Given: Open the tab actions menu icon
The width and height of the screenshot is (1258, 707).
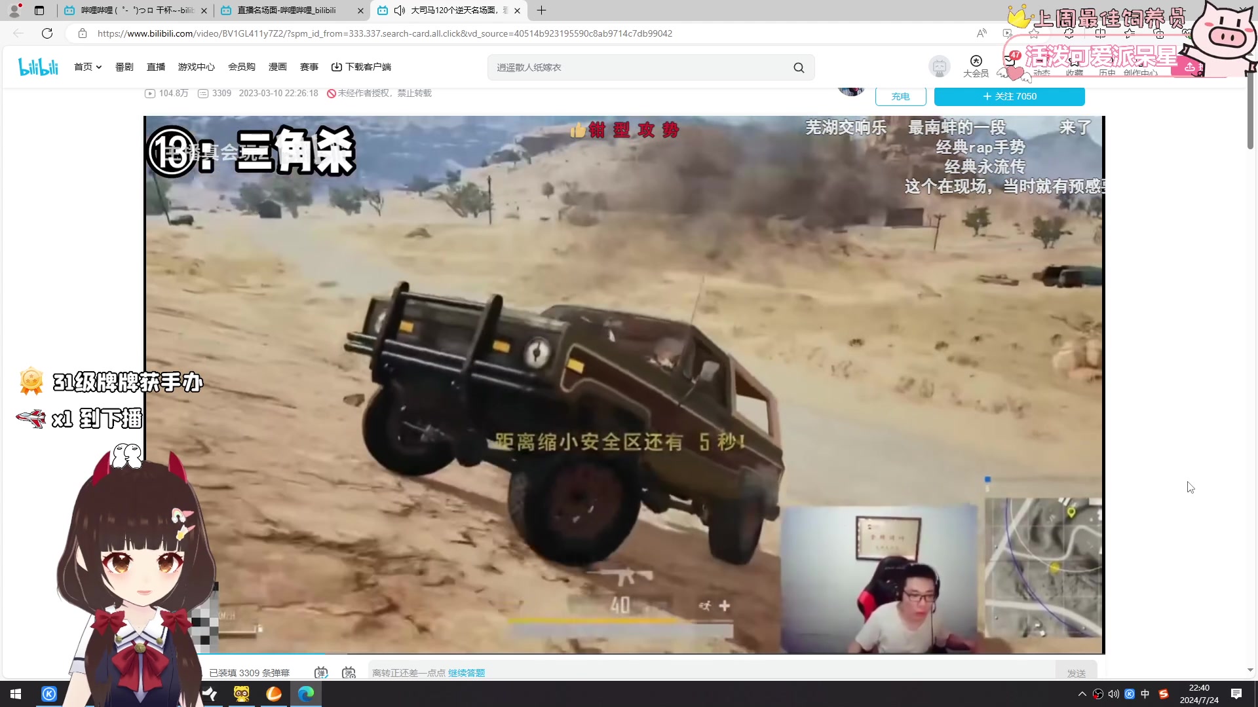Looking at the screenshot, I should tap(39, 10).
